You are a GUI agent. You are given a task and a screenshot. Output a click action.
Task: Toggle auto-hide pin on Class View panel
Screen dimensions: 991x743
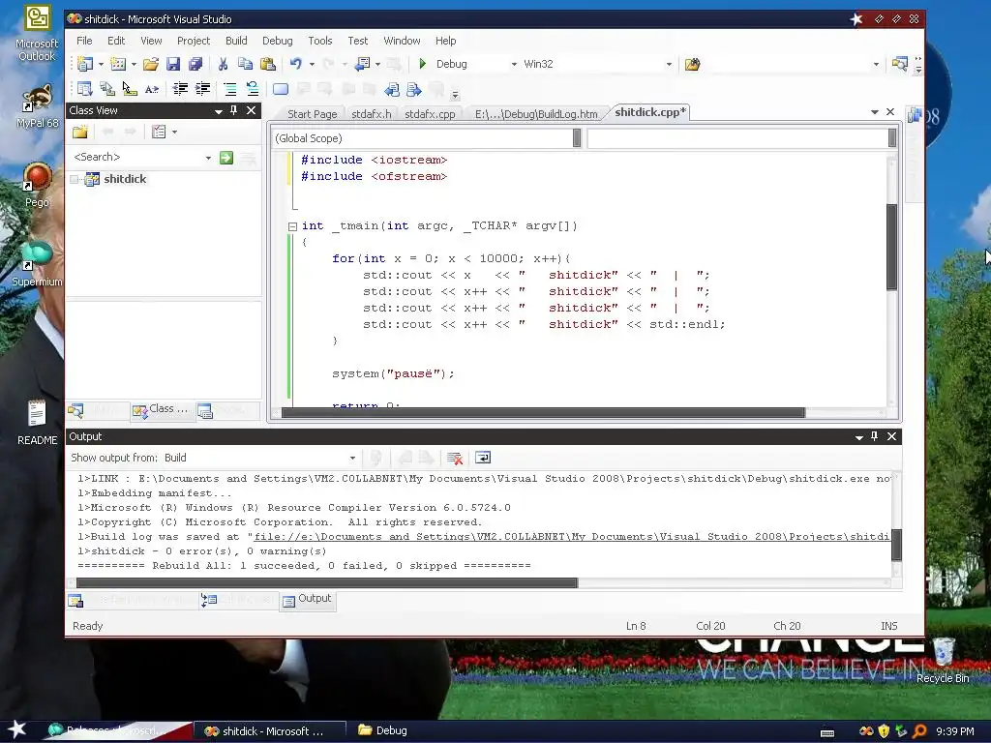coord(234,110)
